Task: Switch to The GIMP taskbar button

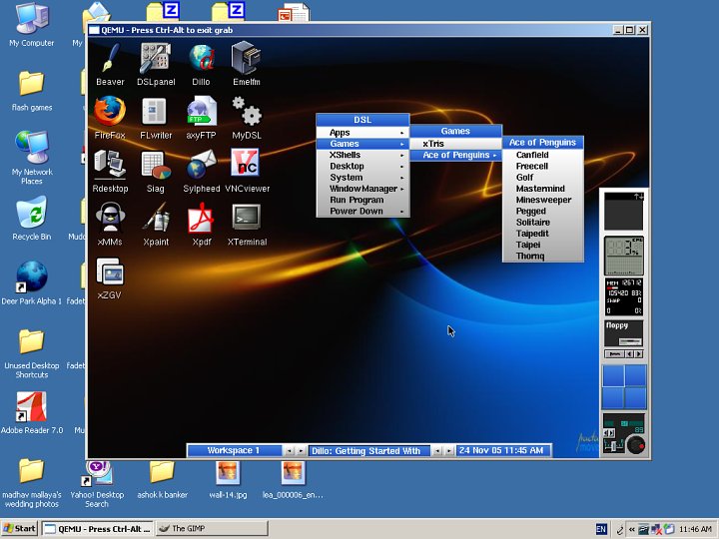Action: click(x=211, y=529)
